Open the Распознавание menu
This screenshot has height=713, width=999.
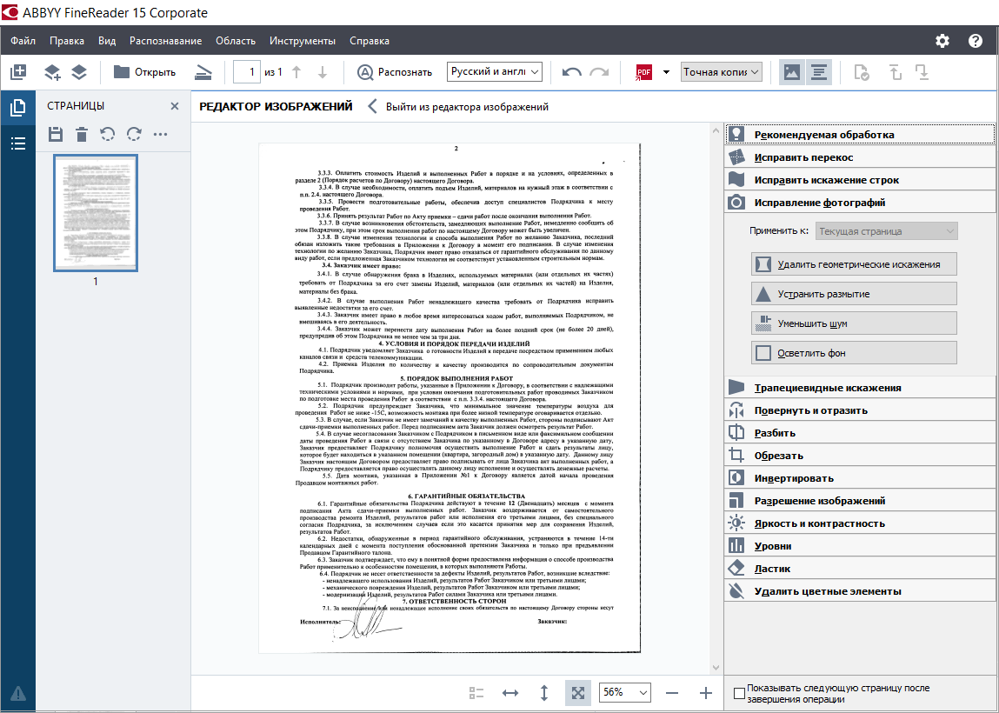click(166, 41)
